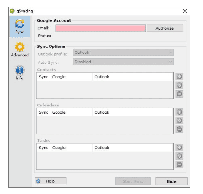Switch to the Advanced settings tab

pyautogui.click(x=20, y=49)
